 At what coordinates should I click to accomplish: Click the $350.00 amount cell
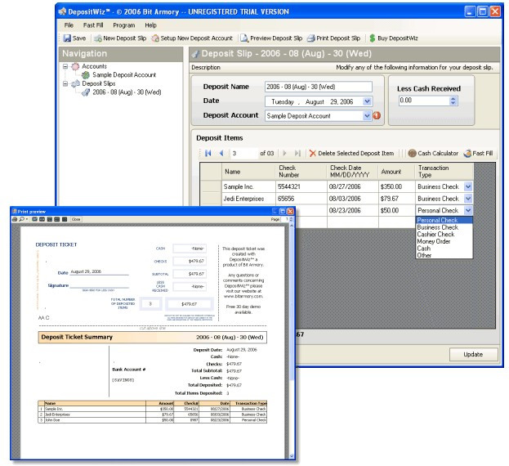[397, 186]
